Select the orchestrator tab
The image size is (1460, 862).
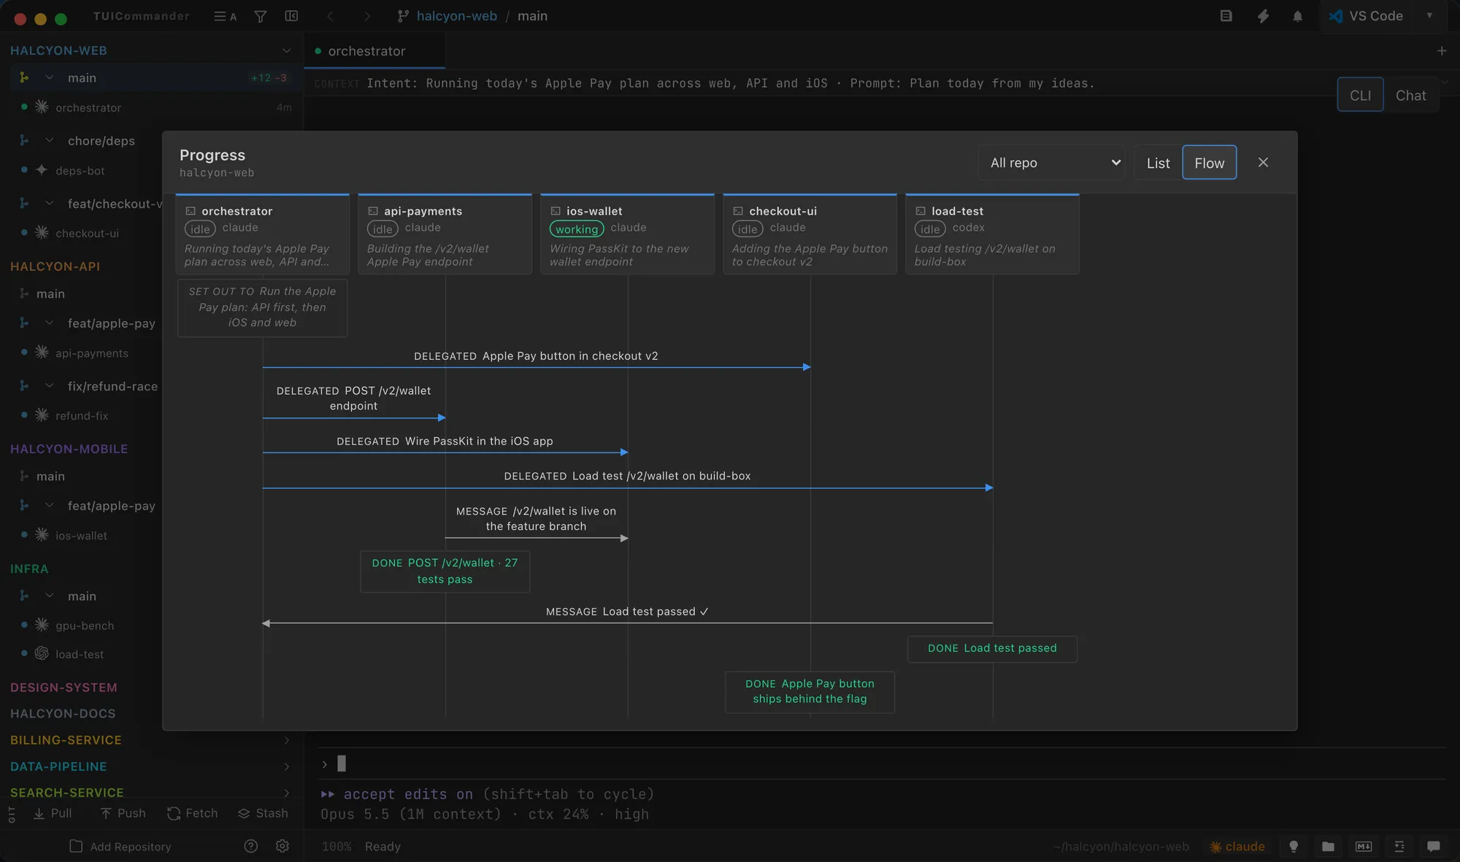tap(374, 51)
